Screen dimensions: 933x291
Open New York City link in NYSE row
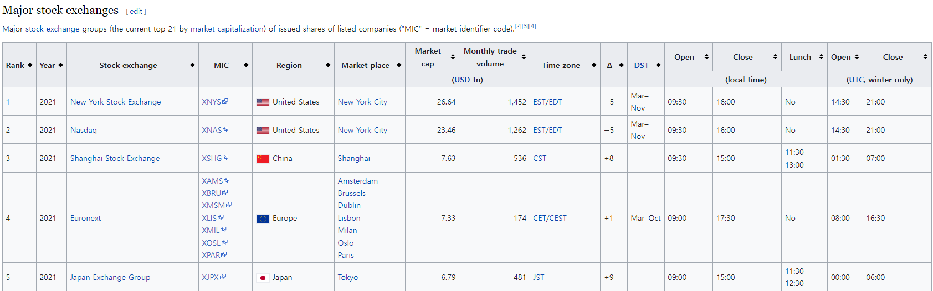(363, 102)
